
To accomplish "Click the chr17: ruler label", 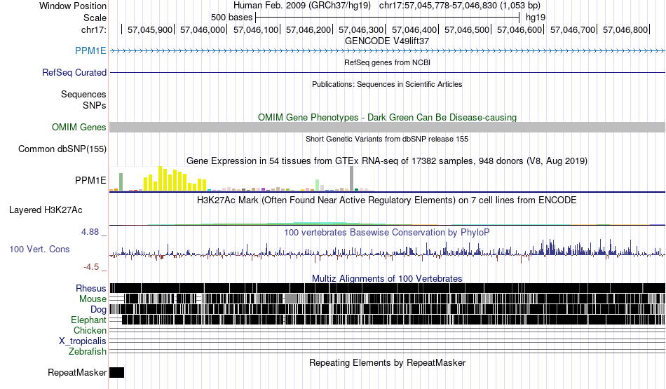I will [94, 29].
